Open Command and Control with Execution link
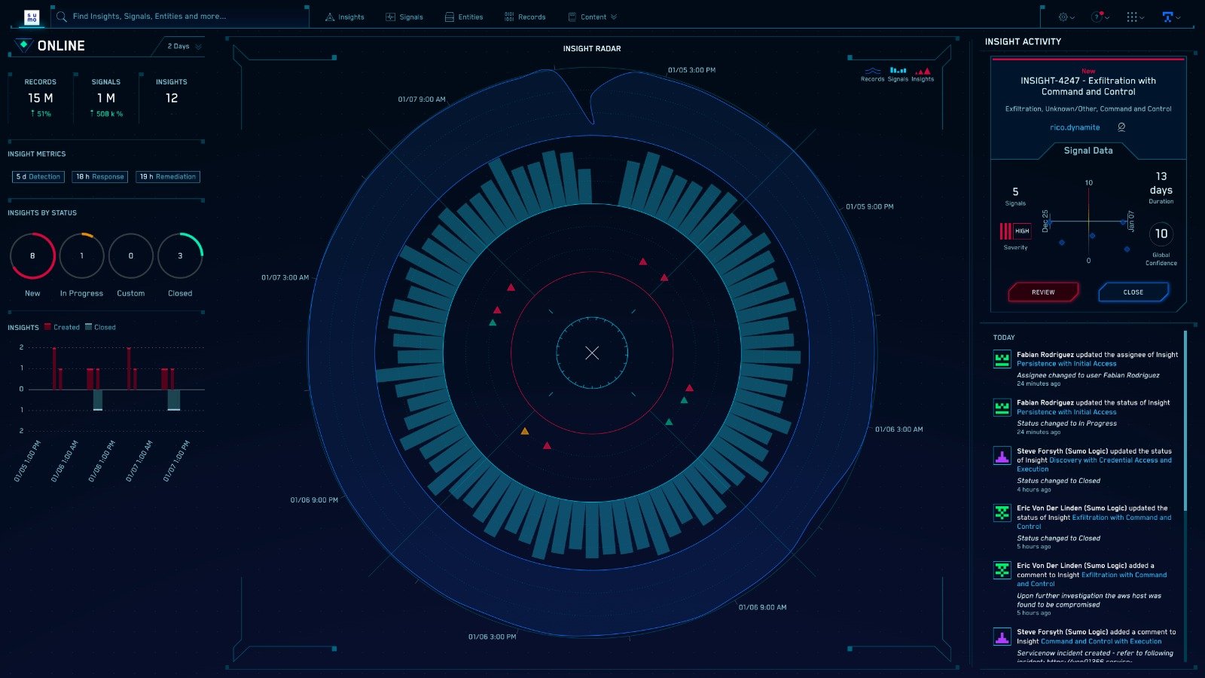Viewport: 1205px width, 678px height. pos(1101,641)
